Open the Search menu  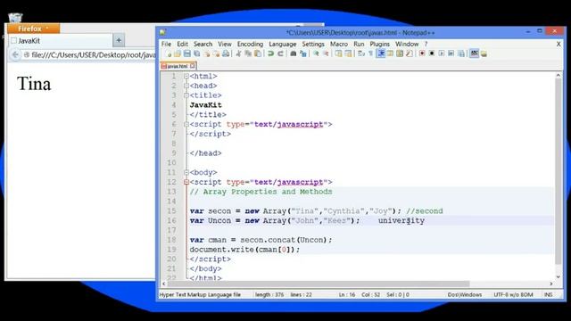[203, 44]
